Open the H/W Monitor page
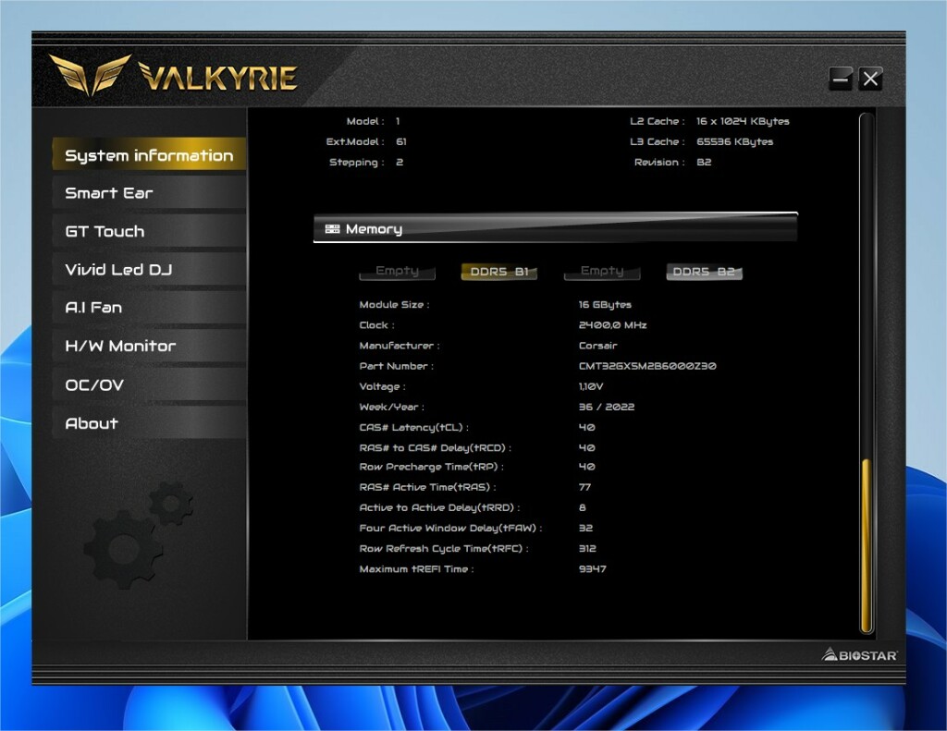This screenshot has height=731, width=947. click(149, 346)
